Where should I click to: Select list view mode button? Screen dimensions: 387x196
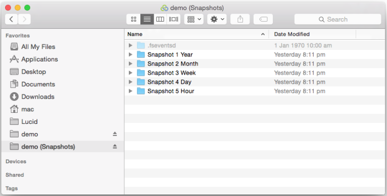147,19
